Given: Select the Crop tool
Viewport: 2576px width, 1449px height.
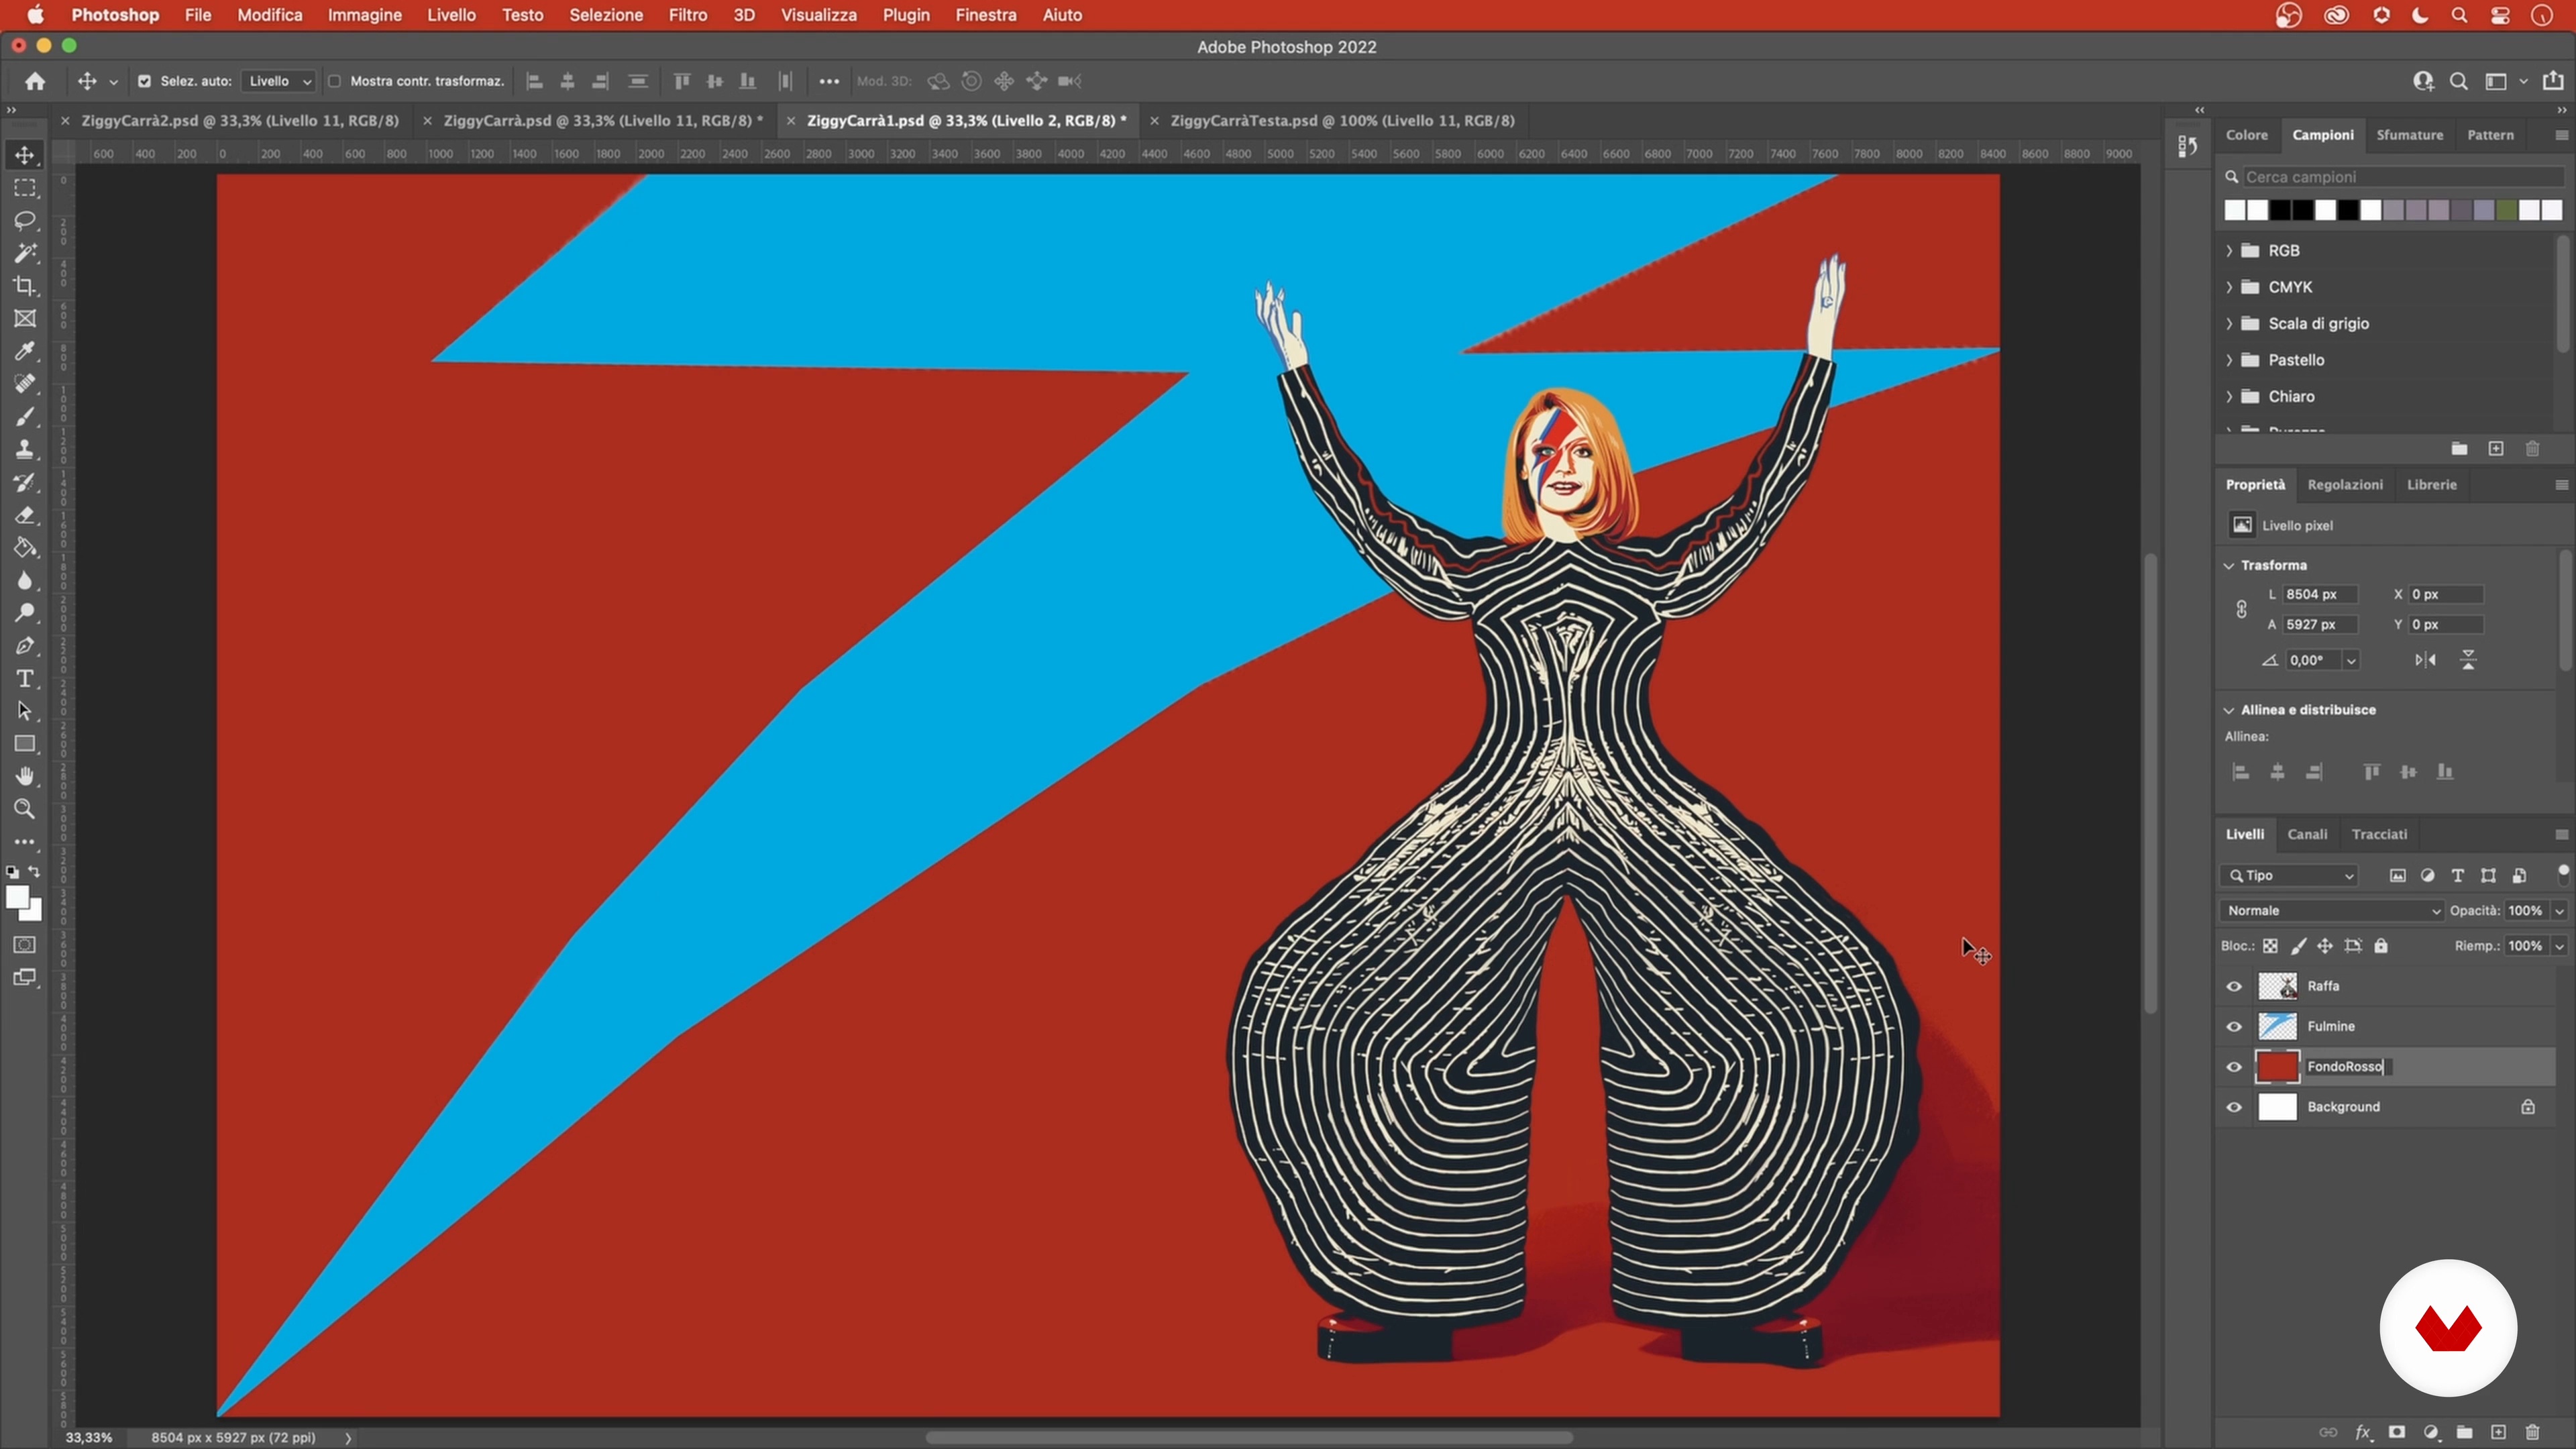Looking at the screenshot, I should click(25, 286).
